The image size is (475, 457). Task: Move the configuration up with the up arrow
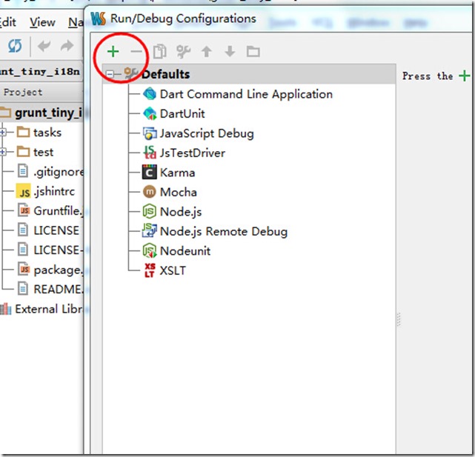pyautogui.click(x=207, y=52)
